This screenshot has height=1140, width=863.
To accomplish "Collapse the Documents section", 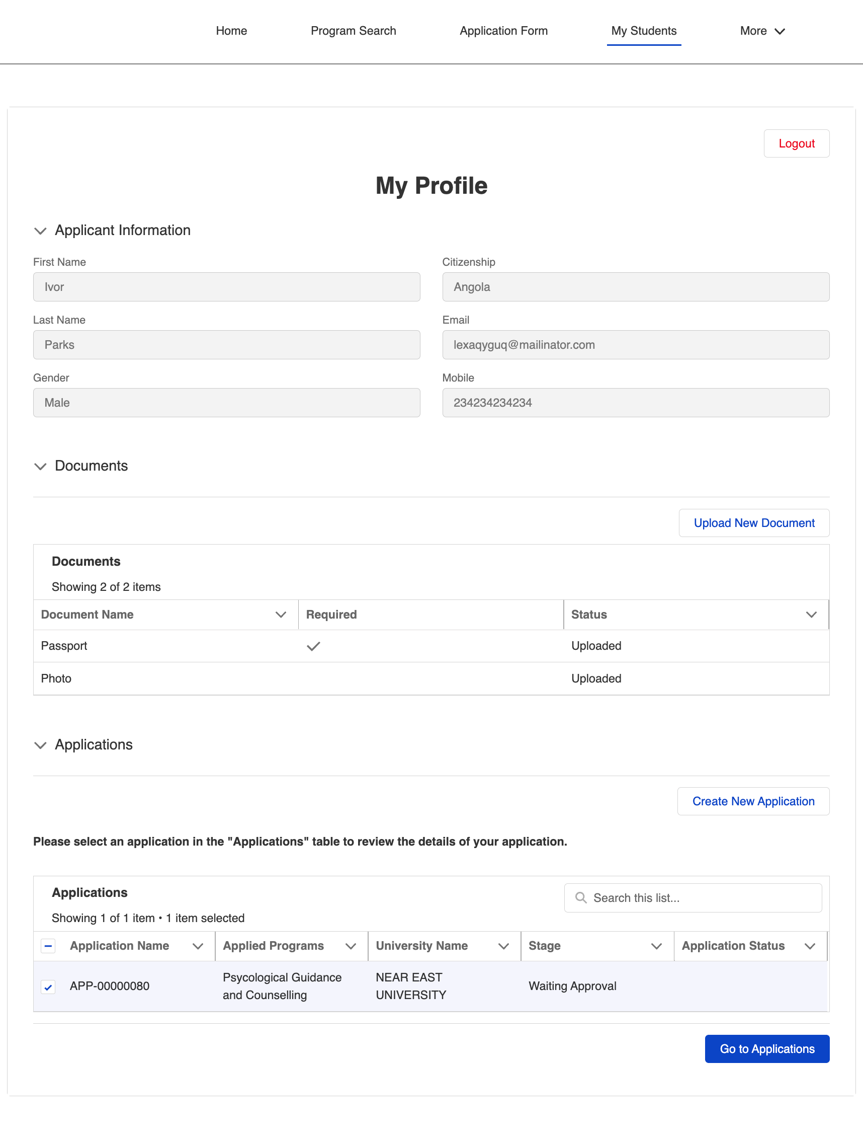I will [x=40, y=466].
